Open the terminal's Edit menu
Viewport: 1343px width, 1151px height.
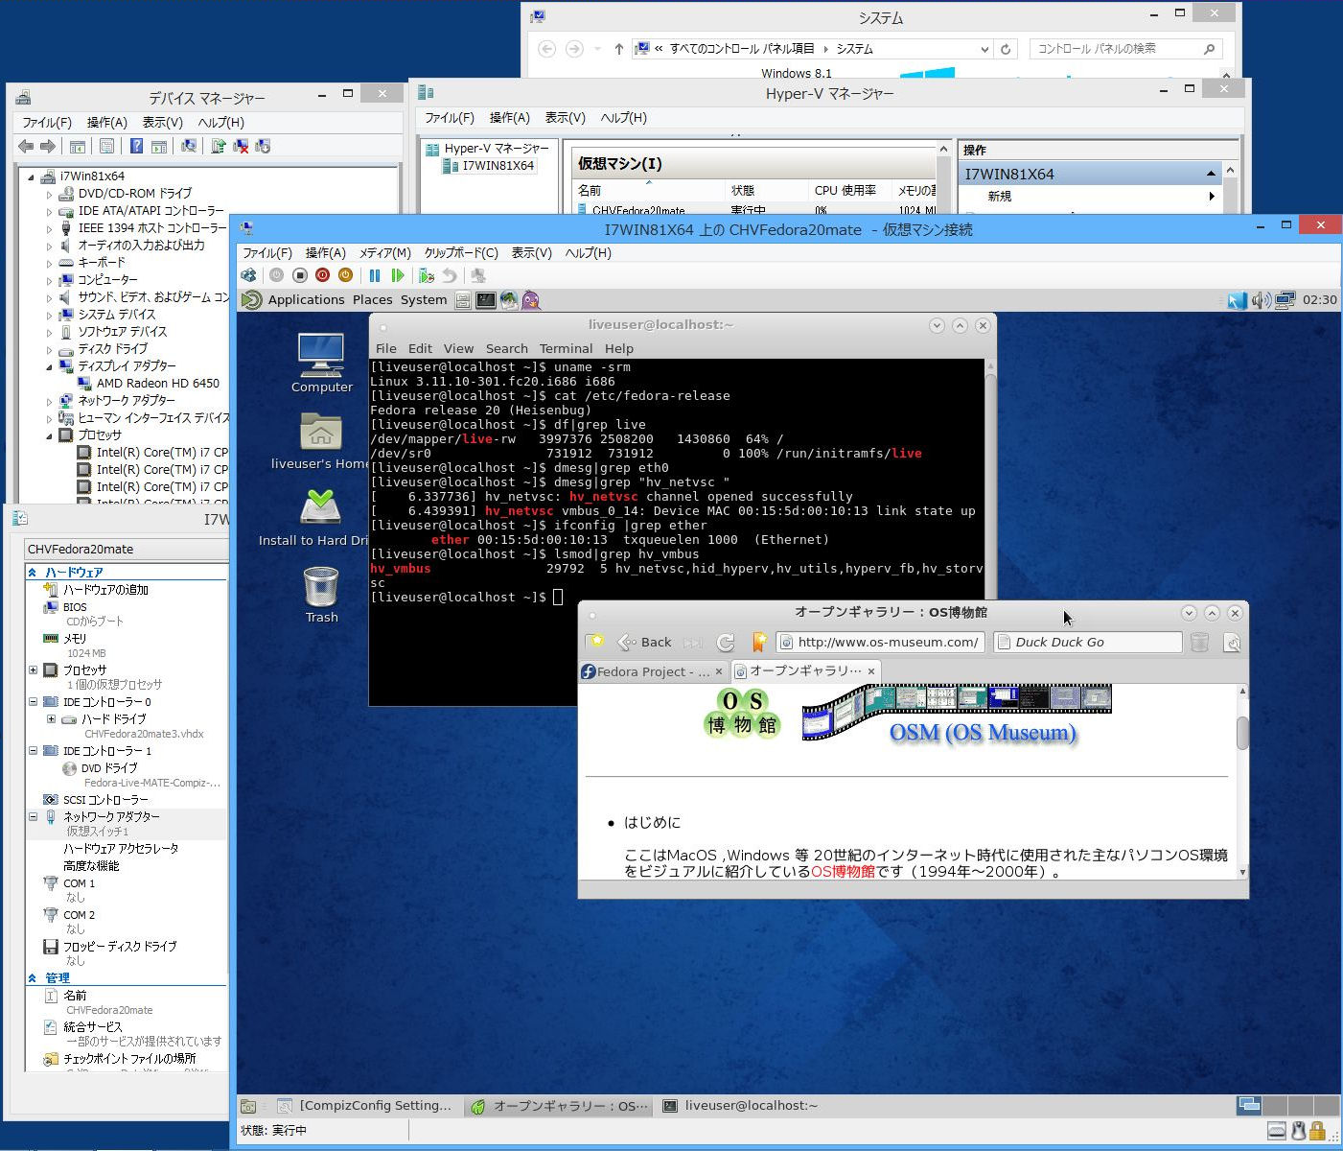(420, 348)
